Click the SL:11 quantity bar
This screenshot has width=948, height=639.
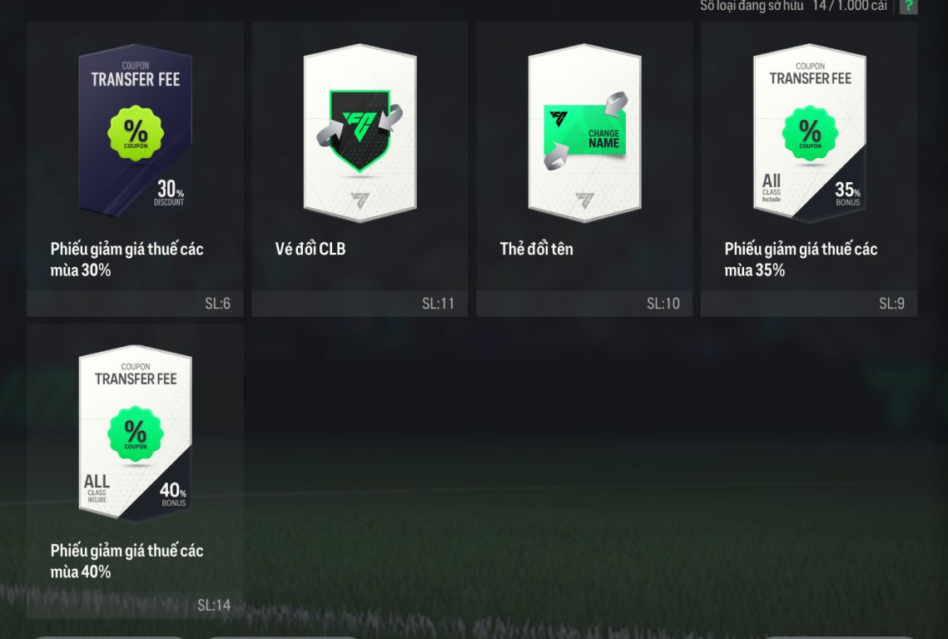pos(360,304)
